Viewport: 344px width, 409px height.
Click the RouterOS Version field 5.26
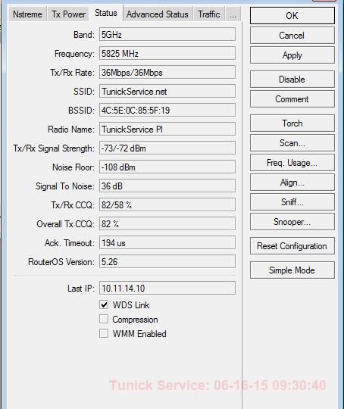coord(167,261)
